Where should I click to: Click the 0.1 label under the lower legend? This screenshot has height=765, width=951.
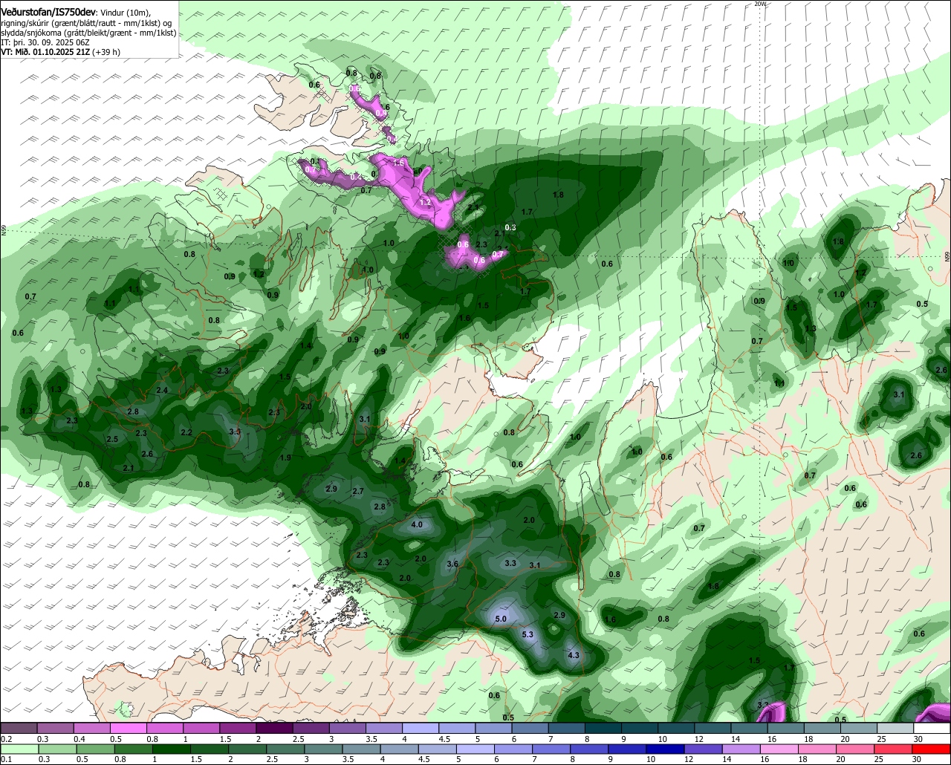pos(6,760)
